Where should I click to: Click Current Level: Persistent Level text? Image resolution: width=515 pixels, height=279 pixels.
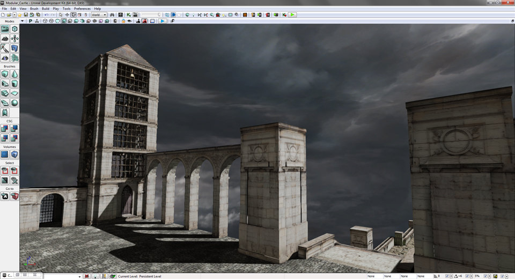click(x=139, y=276)
